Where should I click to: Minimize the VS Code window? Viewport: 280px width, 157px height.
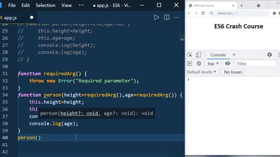tap(142, 5)
